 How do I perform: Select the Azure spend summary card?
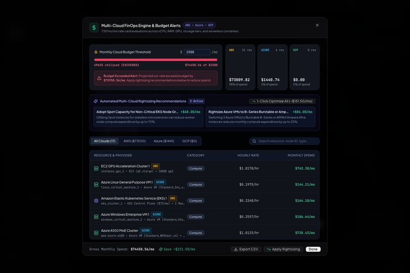(273, 67)
